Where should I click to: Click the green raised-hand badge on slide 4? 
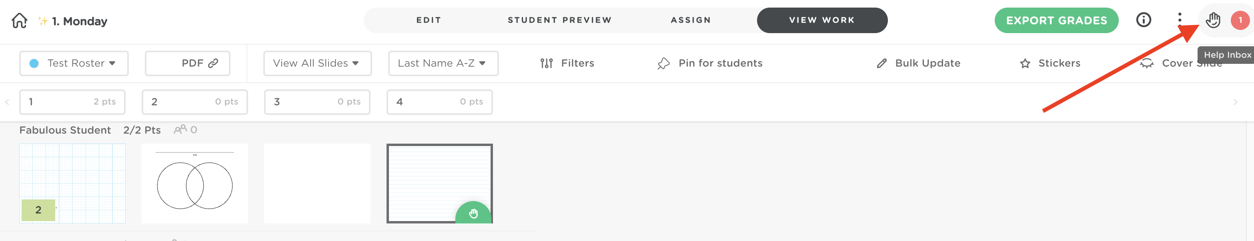pyautogui.click(x=473, y=213)
